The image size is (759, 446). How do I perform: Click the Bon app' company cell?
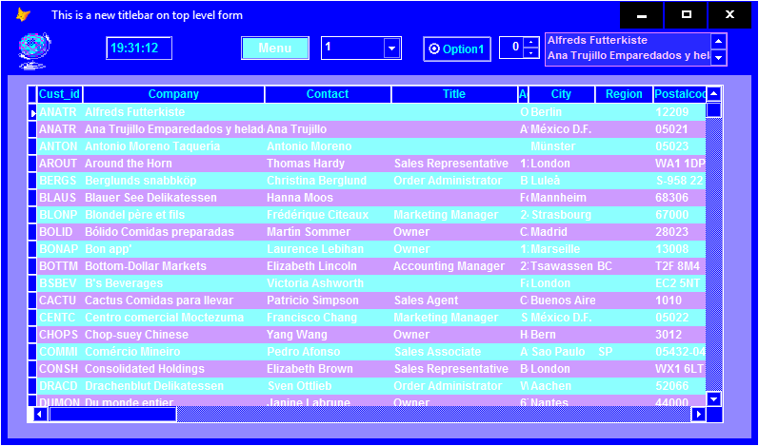(173, 249)
